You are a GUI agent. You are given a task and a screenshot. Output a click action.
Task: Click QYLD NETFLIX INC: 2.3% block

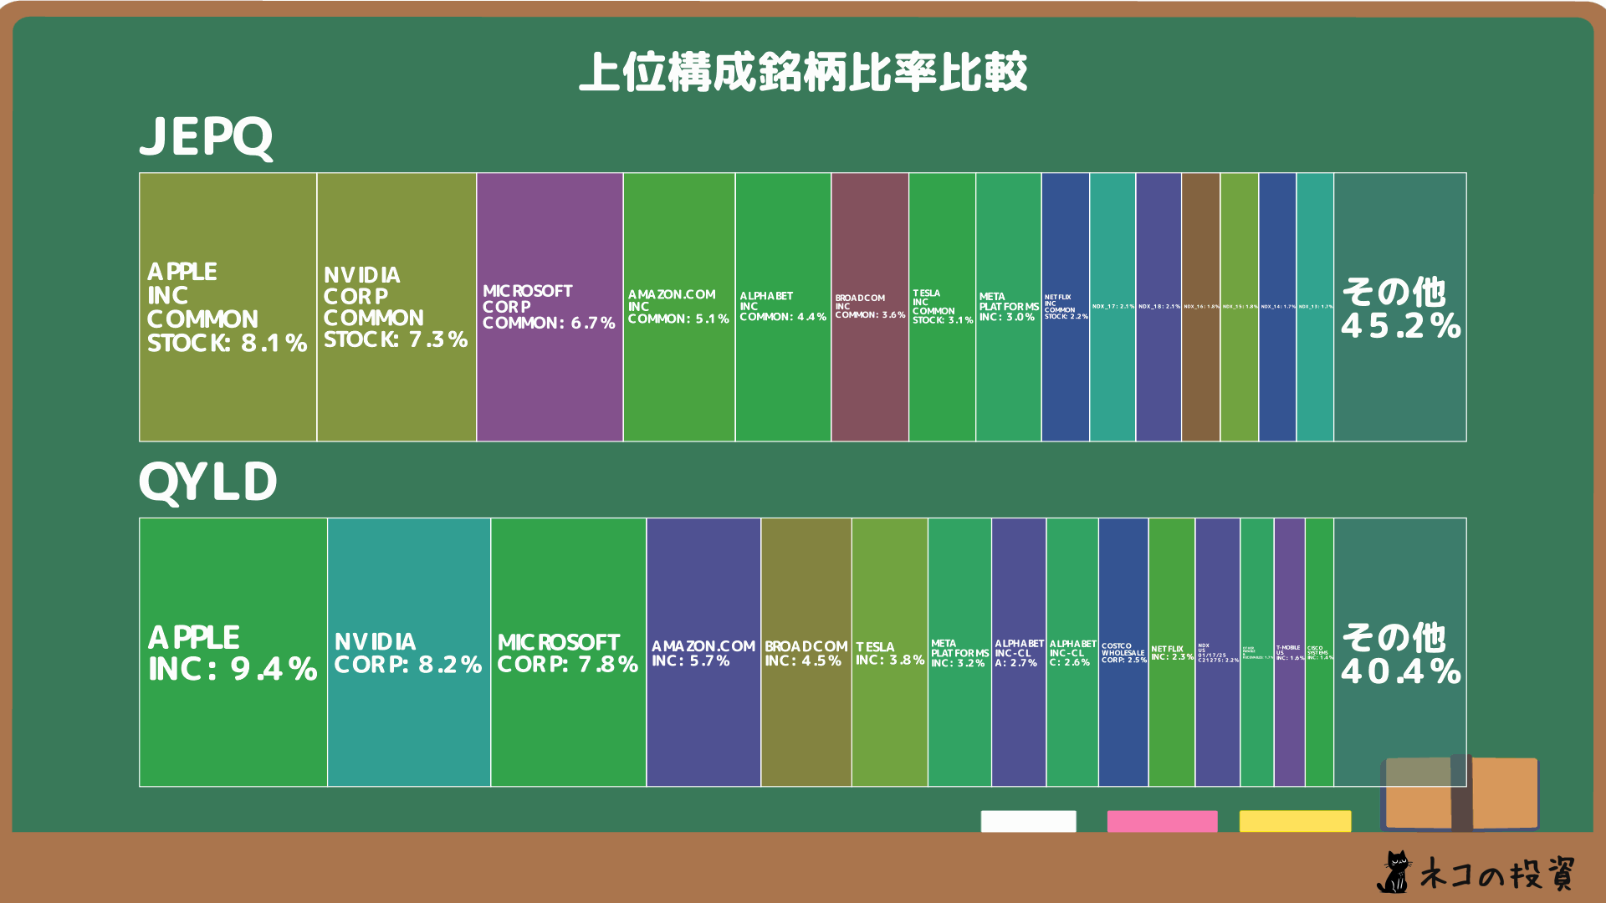pos(1172,652)
